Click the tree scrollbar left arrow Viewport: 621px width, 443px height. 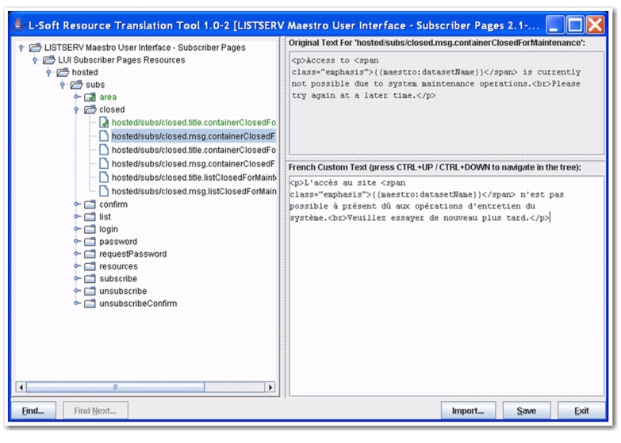point(21,387)
